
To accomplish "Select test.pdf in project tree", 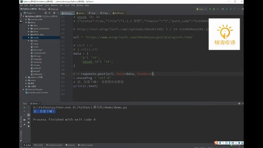I will (x=36, y=71).
